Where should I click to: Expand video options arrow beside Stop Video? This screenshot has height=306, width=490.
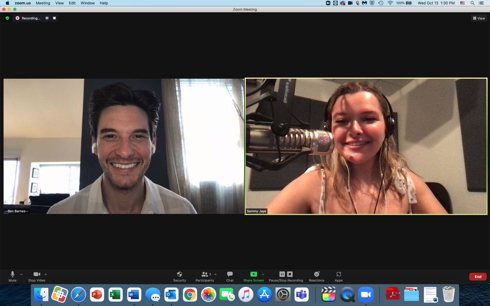click(x=45, y=274)
